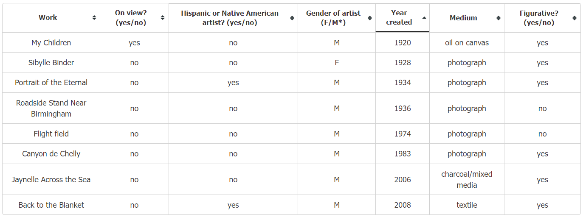Viewport: 583px width, 217px height.
Task: Click the Year created header label
Action: [x=399, y=18]
